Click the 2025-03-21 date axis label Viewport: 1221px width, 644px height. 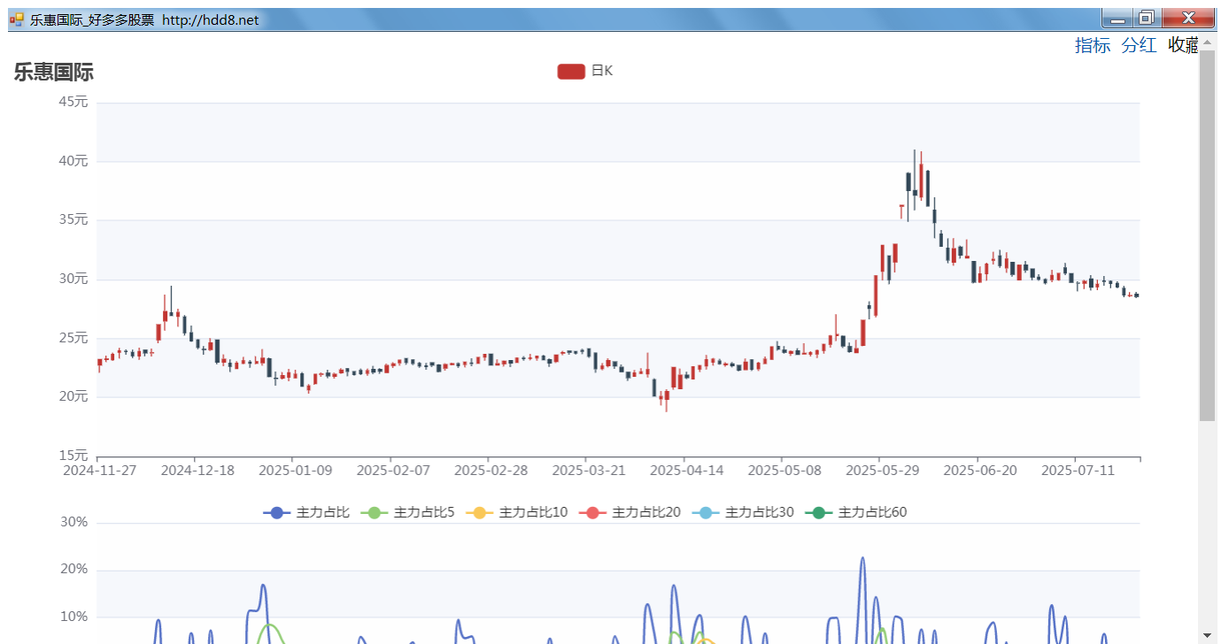(x=588, y=470)
